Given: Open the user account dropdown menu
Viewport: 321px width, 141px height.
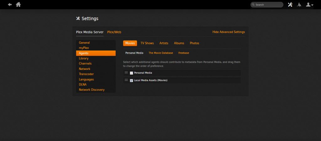Looking at the screenshot, I should point(309,4).
